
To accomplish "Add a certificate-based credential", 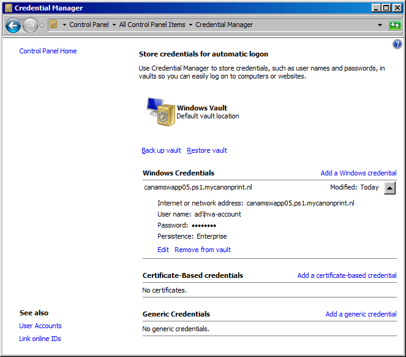I will 347,275.
